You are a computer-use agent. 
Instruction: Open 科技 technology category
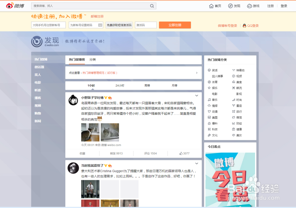tap(213, 129)
